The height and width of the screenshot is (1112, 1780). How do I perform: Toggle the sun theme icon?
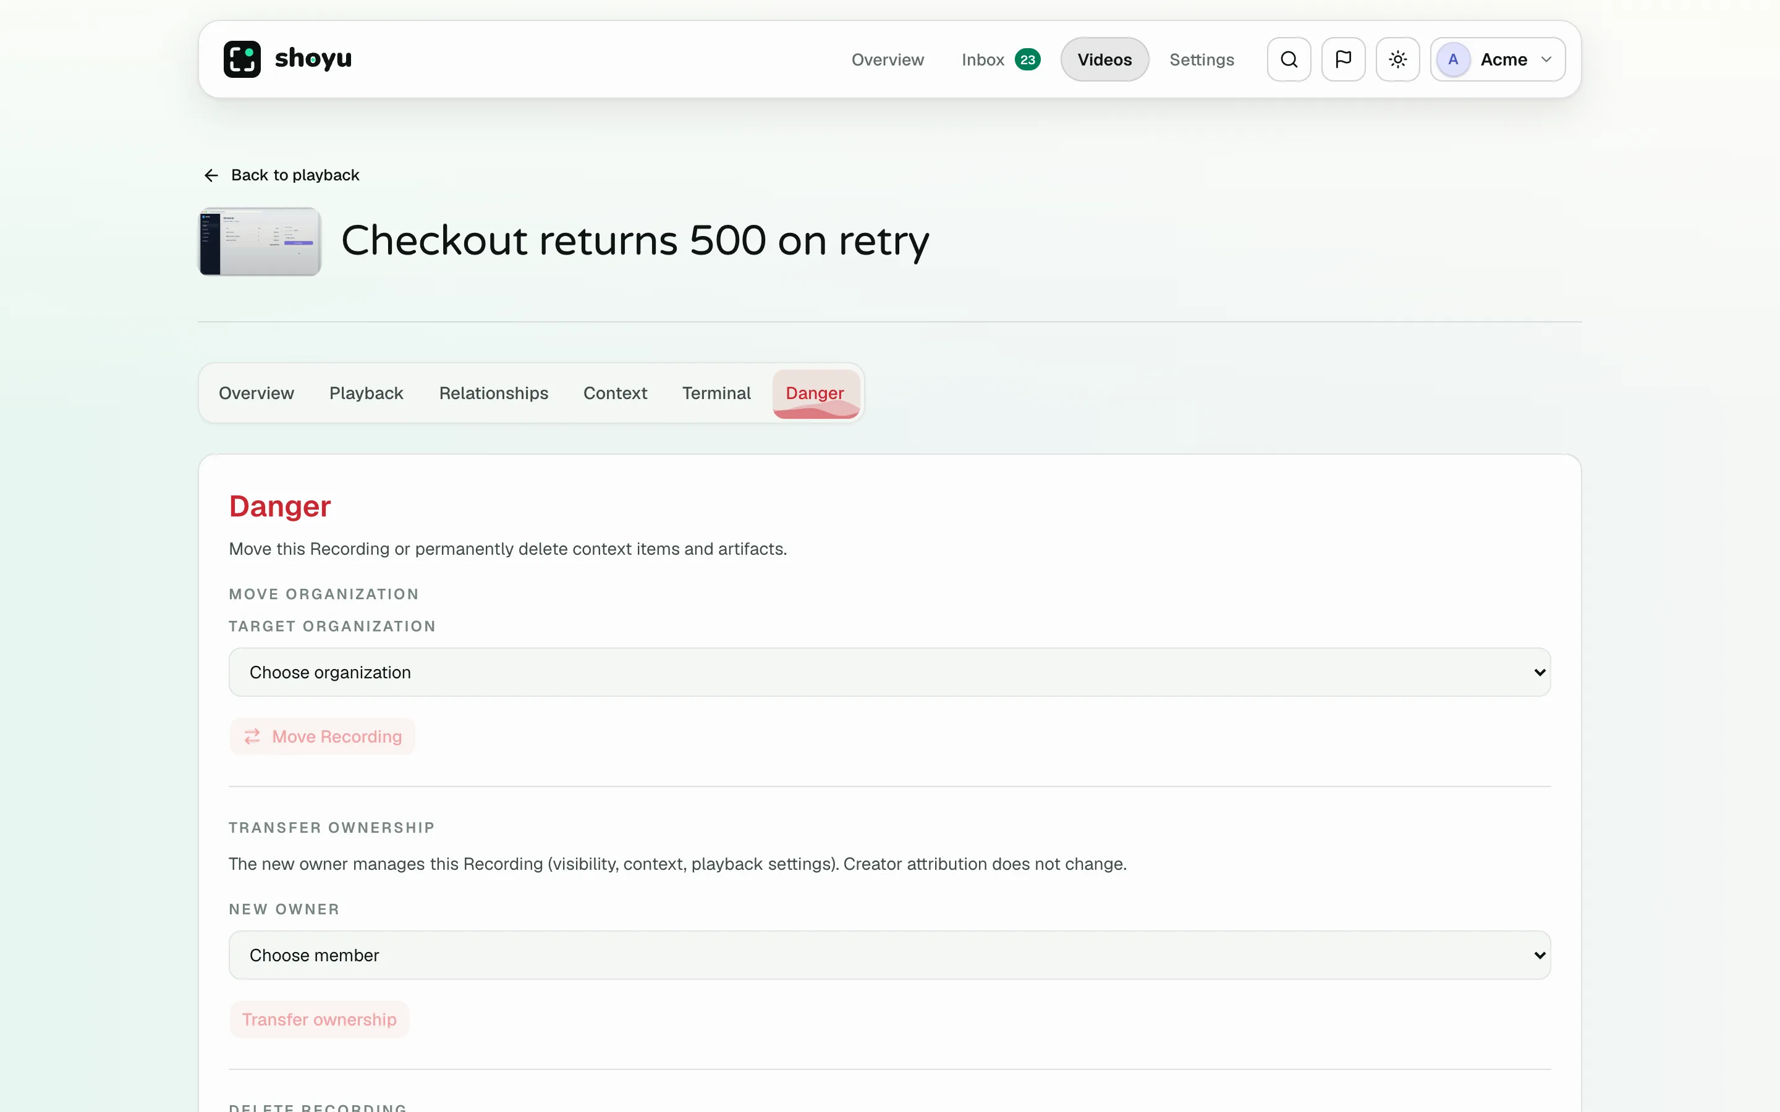1397,59
